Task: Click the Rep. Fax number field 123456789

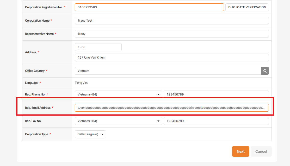Action: (216, 121)
